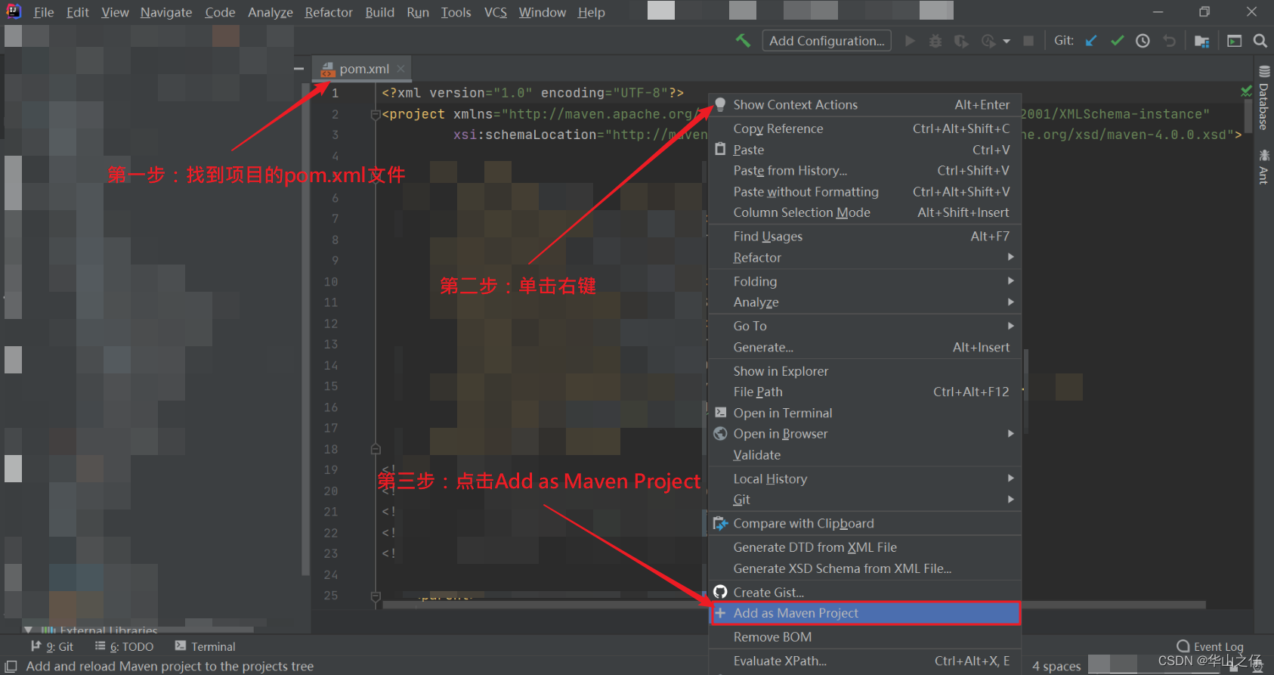
Task: Click the Git rollback undo icon
Action: point(1169,41)
